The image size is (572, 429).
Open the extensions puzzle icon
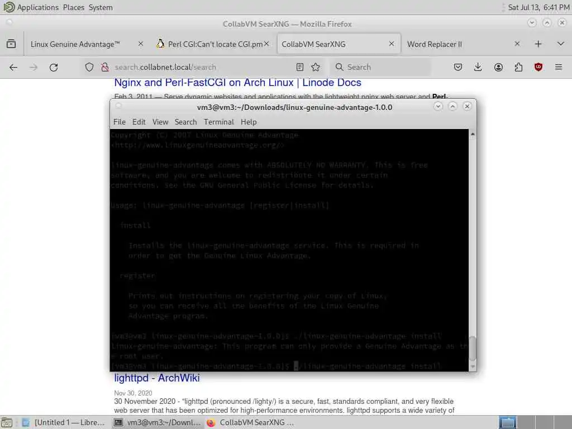point(518,67)
